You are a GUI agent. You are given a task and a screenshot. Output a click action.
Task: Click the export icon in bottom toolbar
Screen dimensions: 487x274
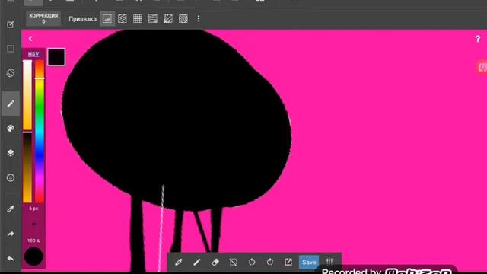click(x=288, y=262)
